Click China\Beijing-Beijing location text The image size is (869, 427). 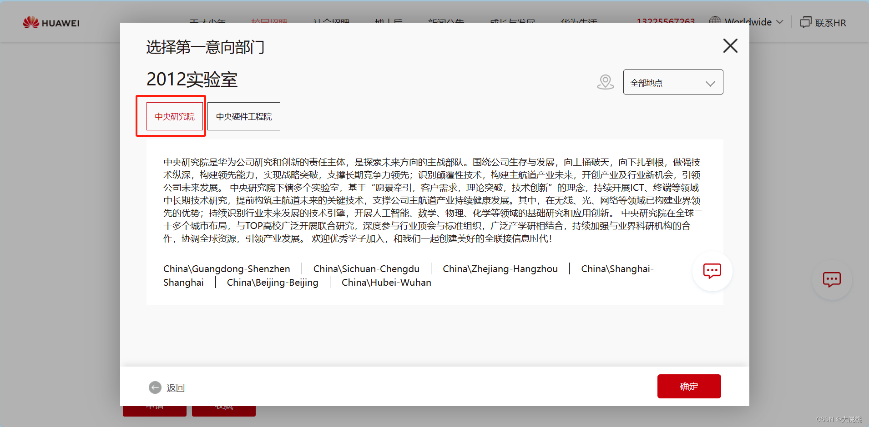(273, 283)
